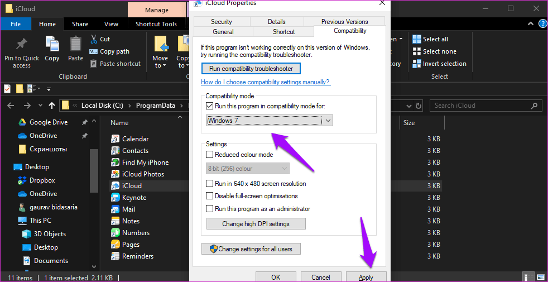Image resolution: width=548 pixels, height=282 pixels.
Task: Enable Run in 640 x 480 screen resolution
Action: click(x=209, y=183)
